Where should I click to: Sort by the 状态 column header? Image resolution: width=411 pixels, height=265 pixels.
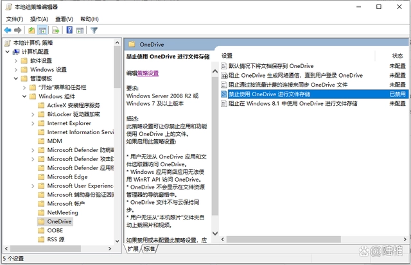click(398, 56)
